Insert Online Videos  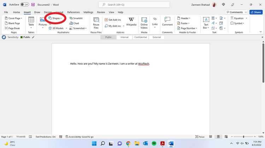(x=144, y=23)
